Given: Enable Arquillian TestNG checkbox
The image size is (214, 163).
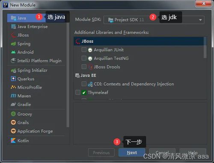Looking at the screenshot, I should [x=84, y=58].
